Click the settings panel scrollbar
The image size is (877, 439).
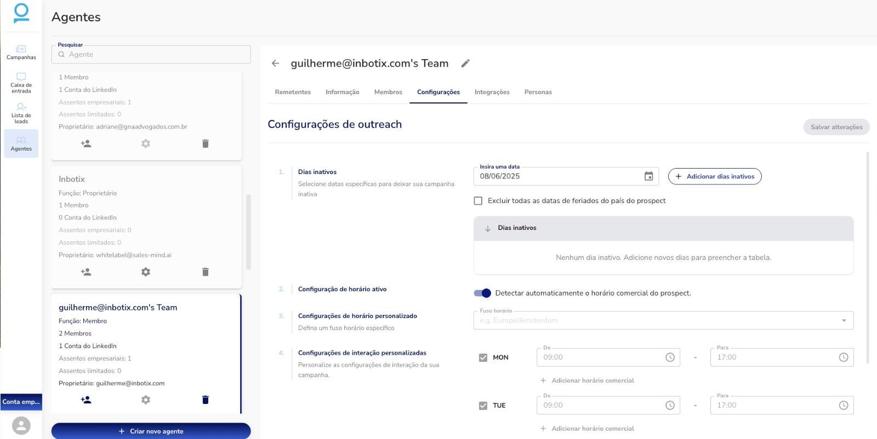click(868, 257)
